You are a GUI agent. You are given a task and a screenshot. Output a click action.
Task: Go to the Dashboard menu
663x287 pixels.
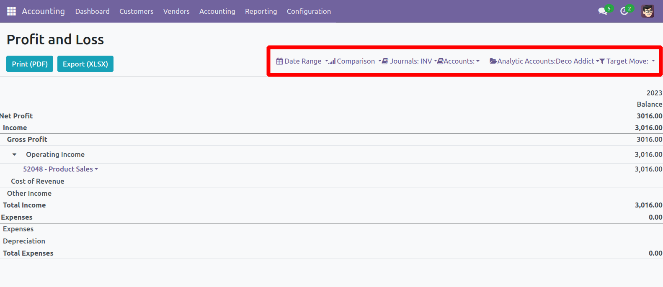[x=92, y=11]
